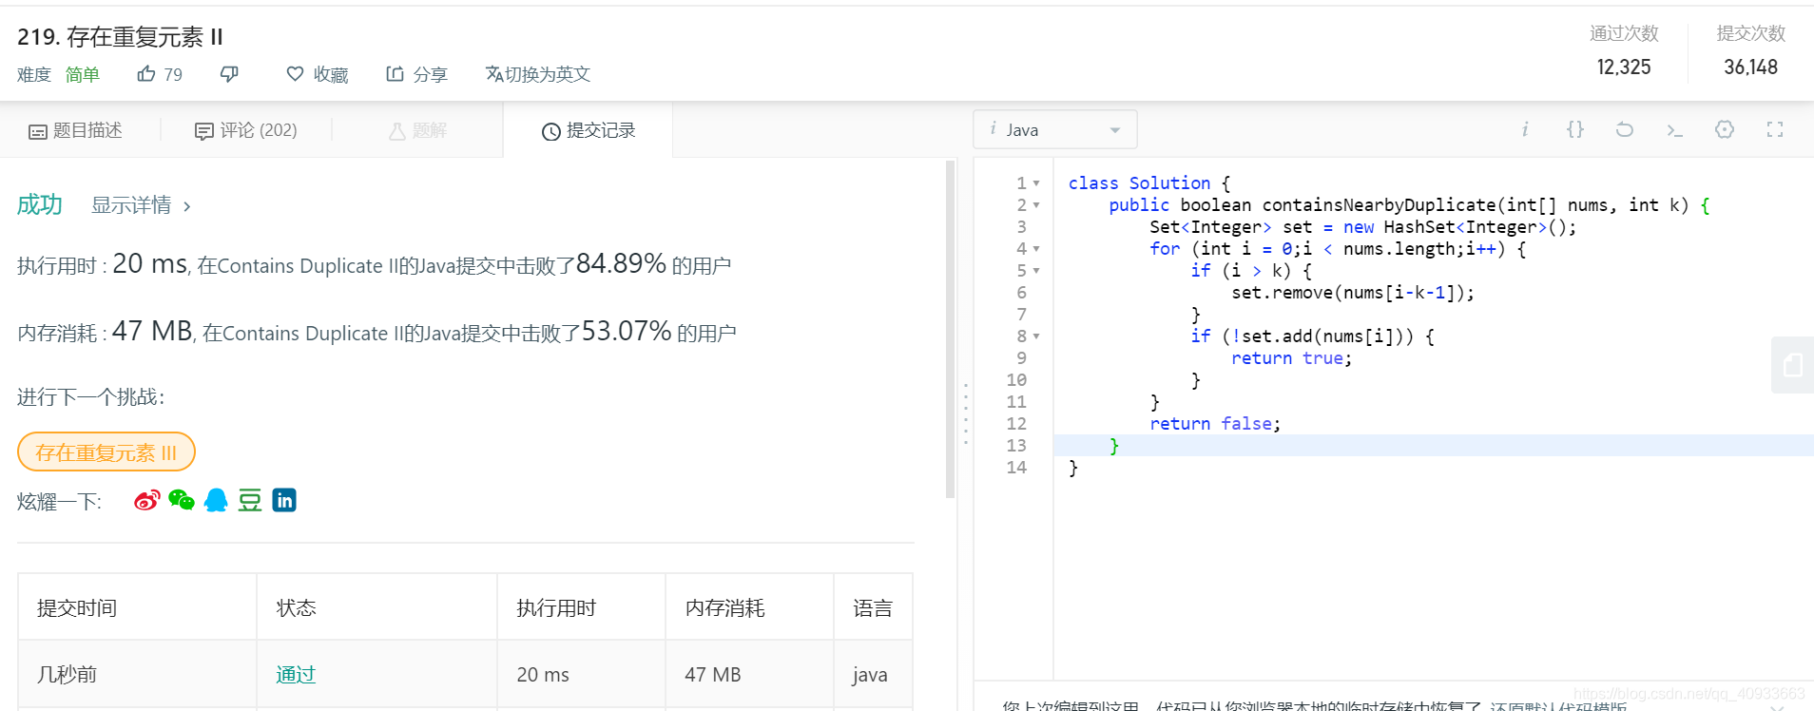Click the heart favorite (收藏) icon
This screenshot has height=711, width=1814.
(295, 74)
